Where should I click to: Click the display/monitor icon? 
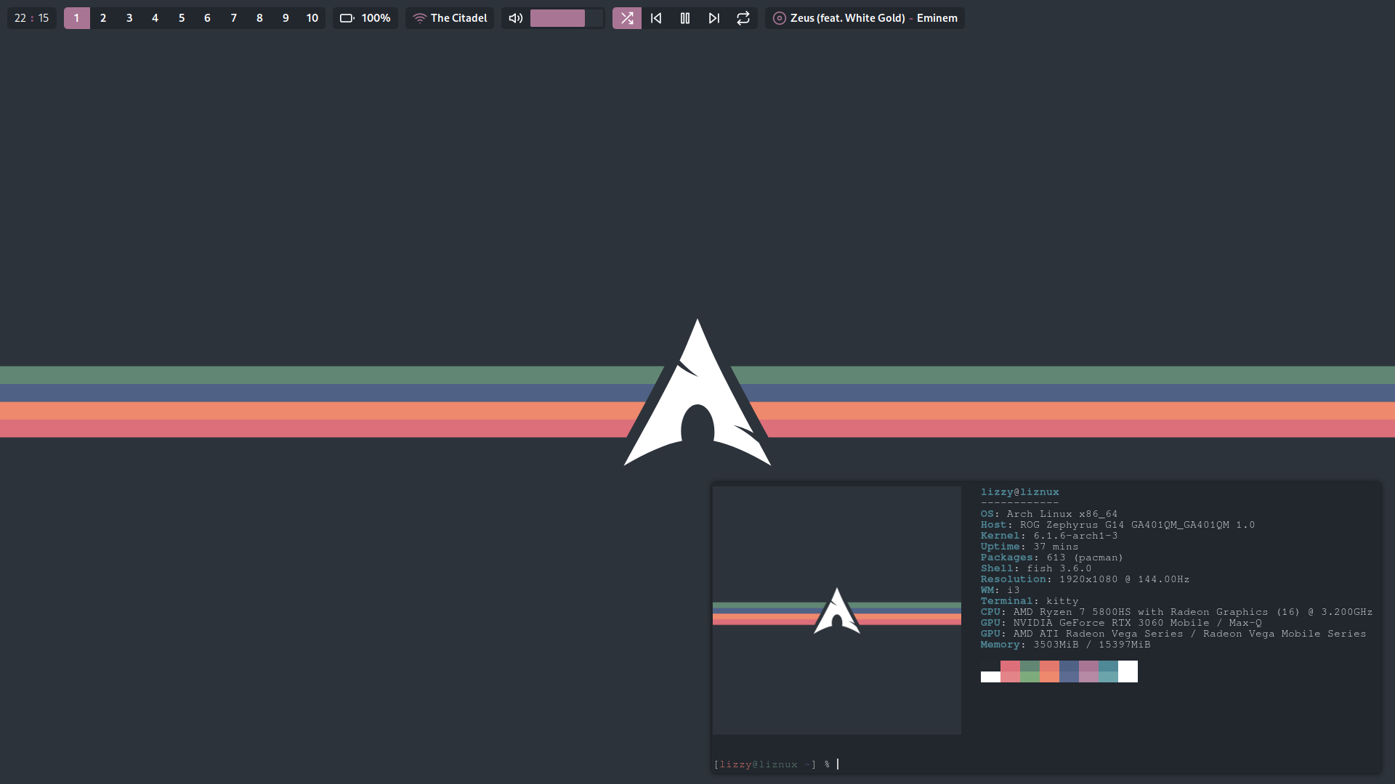click(x=347, y=17)
